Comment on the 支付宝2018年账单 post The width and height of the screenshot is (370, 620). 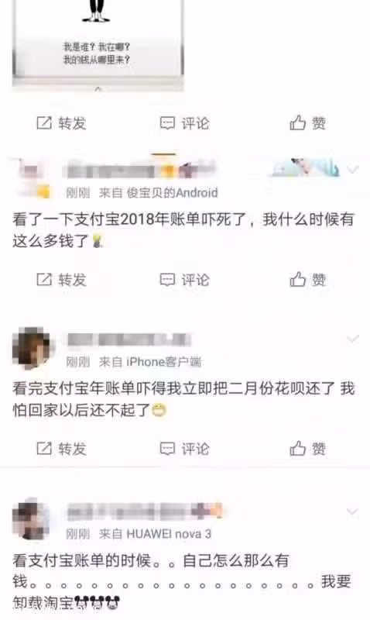point(184,280)
